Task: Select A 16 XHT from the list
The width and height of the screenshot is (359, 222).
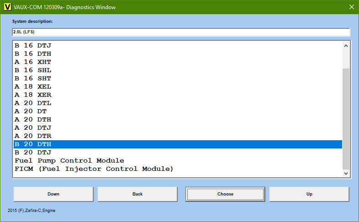Action: (x=33, y=62)
